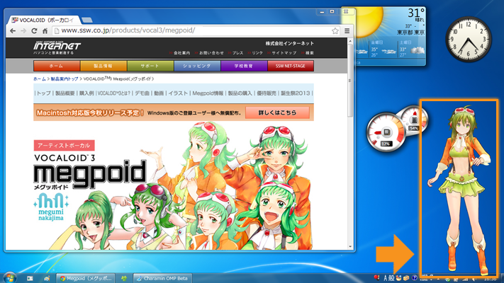Select the 学校教育 navigation tab

coord(244,66)
